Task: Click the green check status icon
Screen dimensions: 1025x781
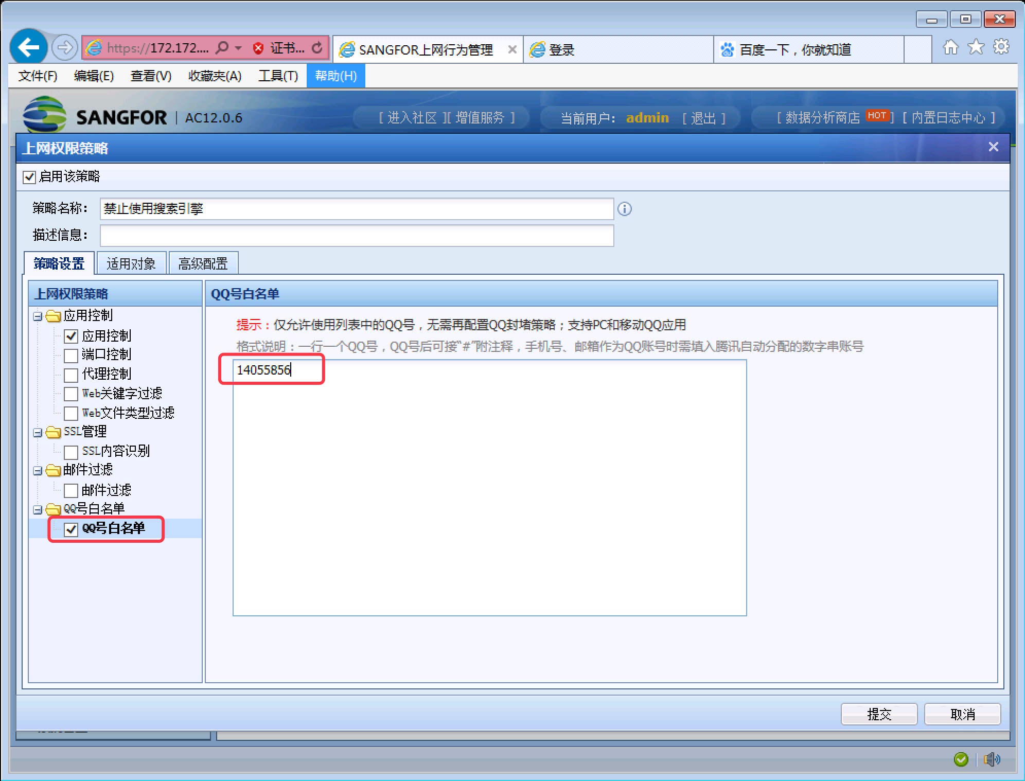Action: (x=961, y=759)
